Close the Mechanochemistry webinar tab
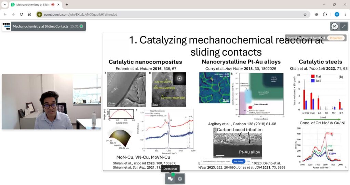The width and height of the screenshot is (350, 185). click(59, 4)
